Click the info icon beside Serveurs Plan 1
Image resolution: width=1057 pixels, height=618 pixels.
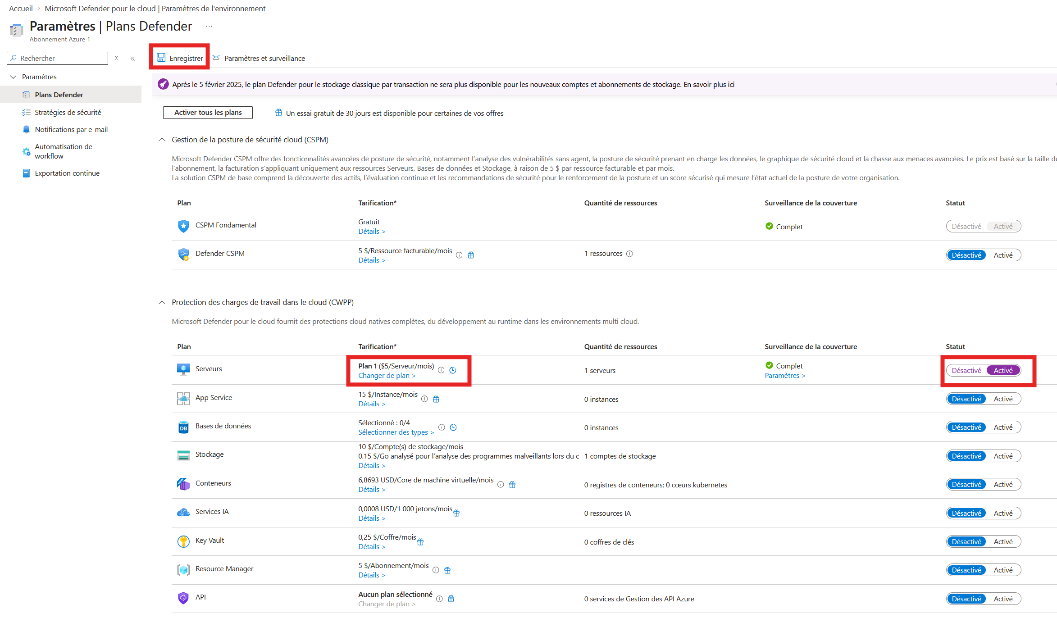click(441, 370)
